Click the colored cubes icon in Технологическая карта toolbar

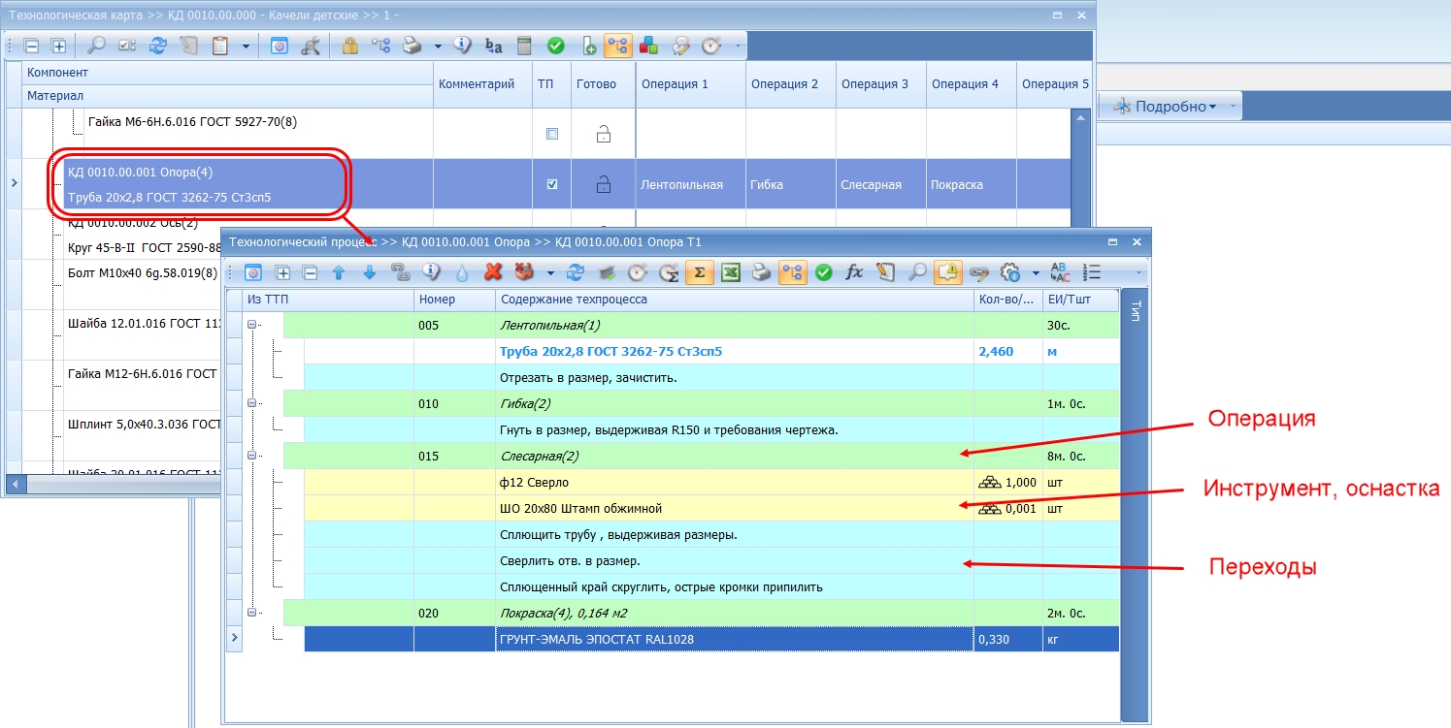coord(649,46)
